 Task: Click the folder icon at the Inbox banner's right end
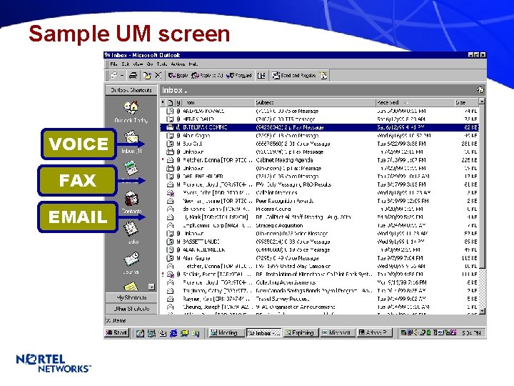click(x=480, y=89)
